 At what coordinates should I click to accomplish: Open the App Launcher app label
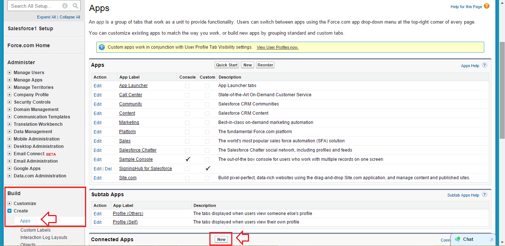pyautogui.click(x=133, y=86)
